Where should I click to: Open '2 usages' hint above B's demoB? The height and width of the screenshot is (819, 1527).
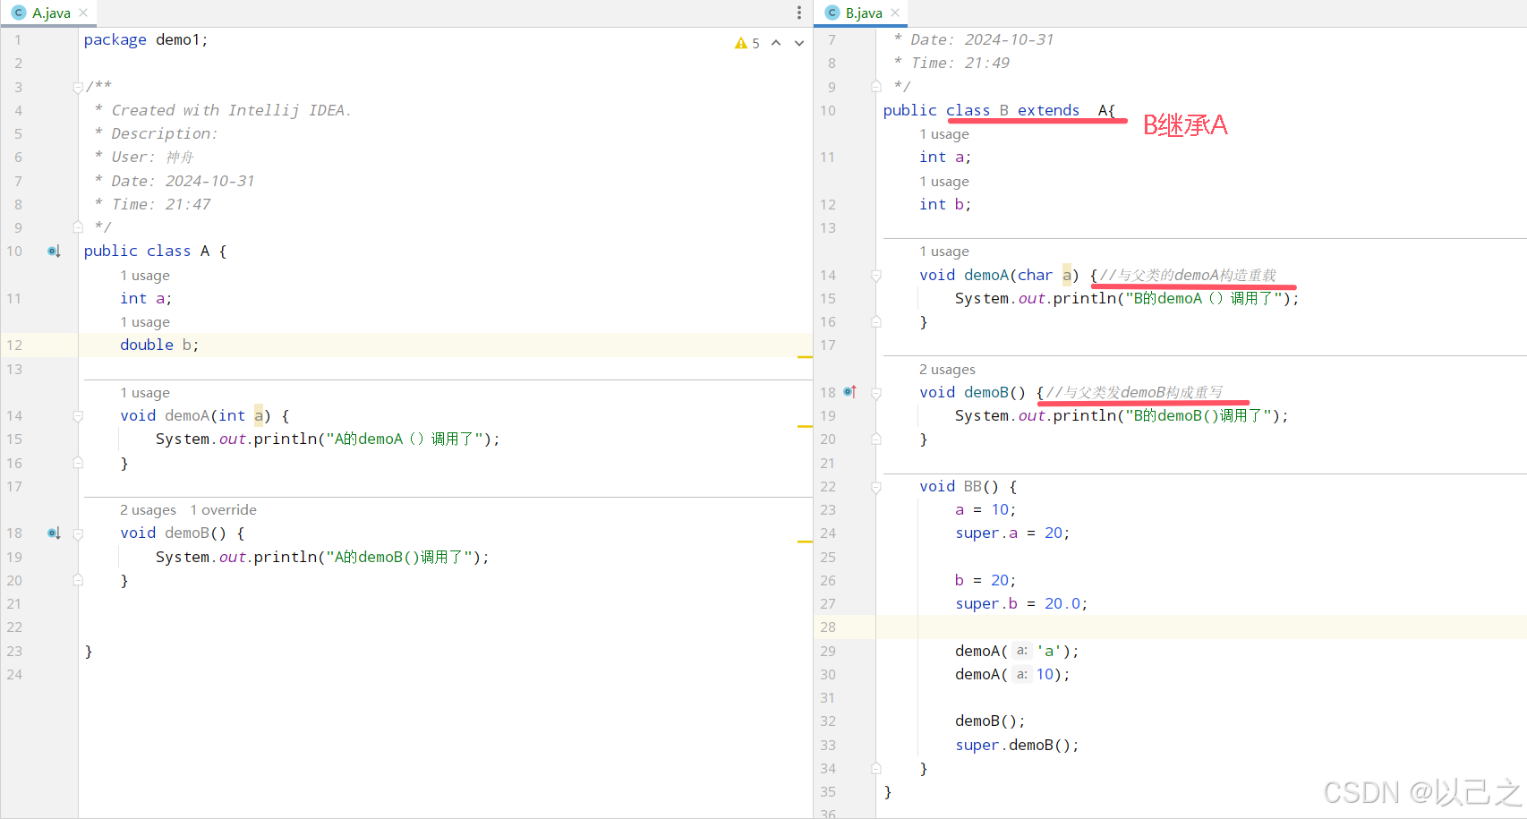[x=947, y=370]
